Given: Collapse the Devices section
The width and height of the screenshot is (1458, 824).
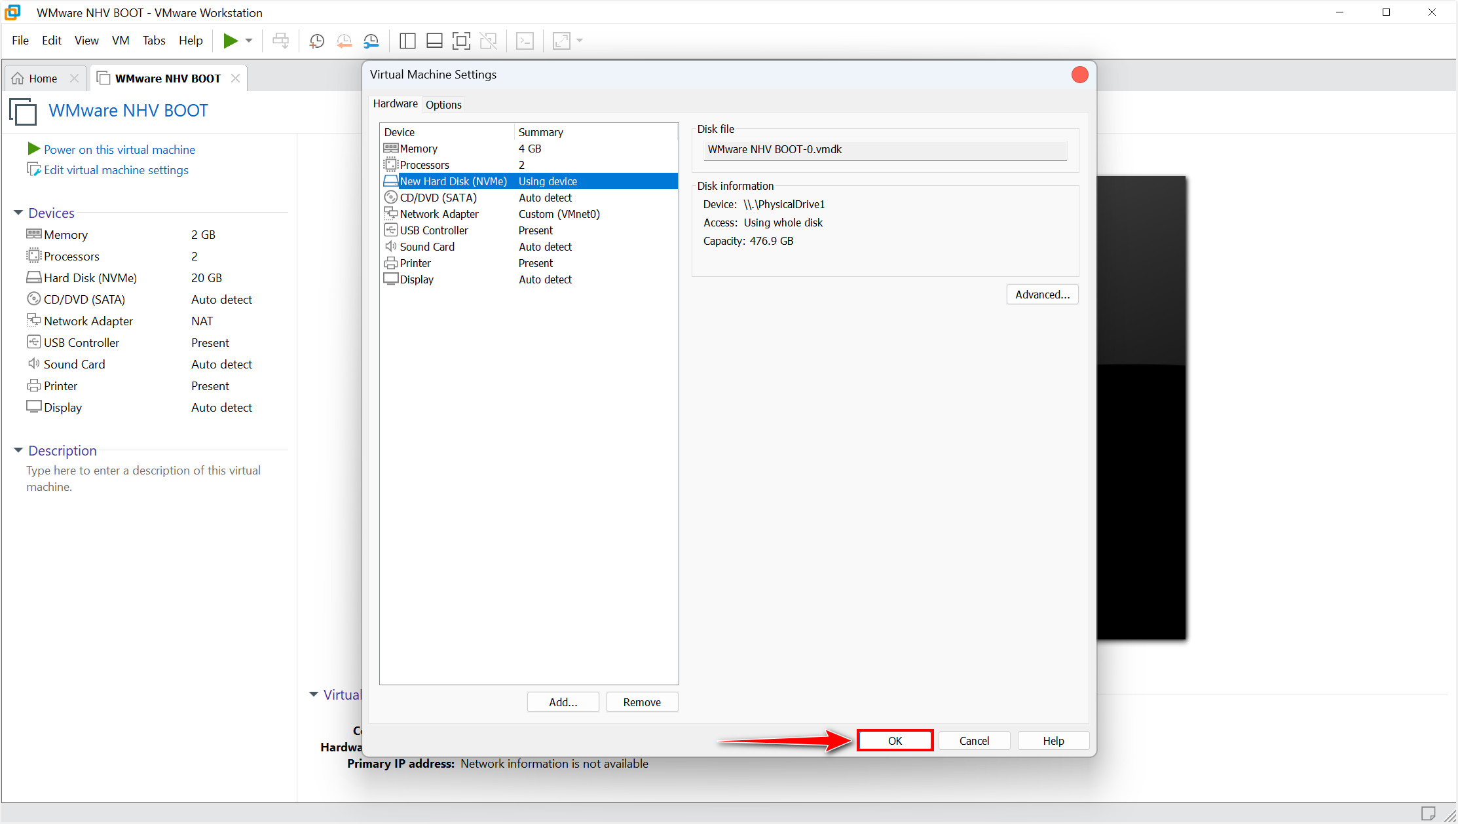Looking at the screenshot, I should [x=18, y=213].
